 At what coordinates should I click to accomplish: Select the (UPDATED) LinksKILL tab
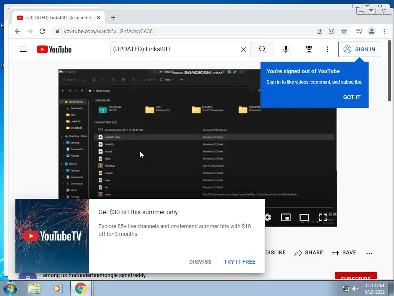[58, 18]
